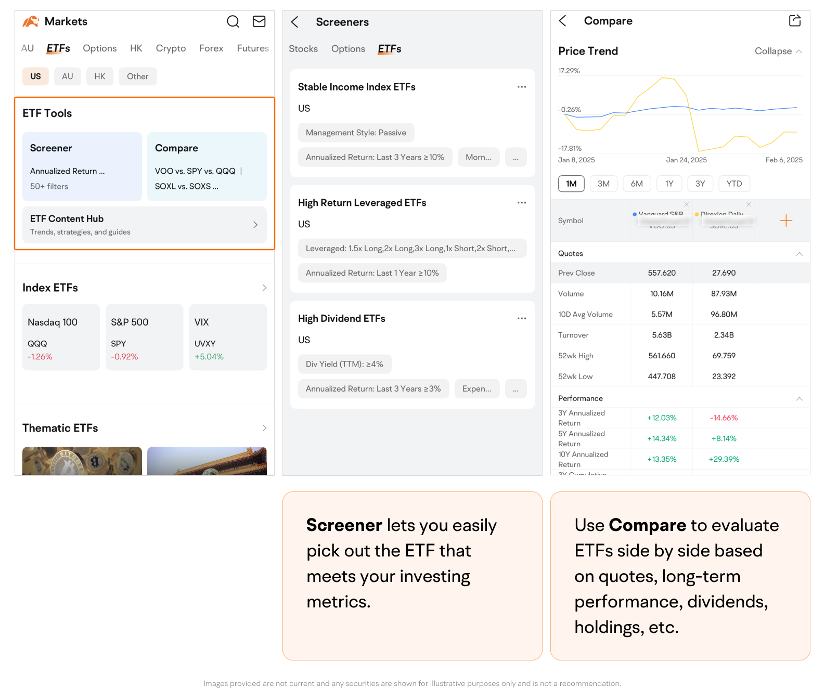Open the ETF Content Hub
This screenshot has height=700, width=825.
tap(144, 225)
